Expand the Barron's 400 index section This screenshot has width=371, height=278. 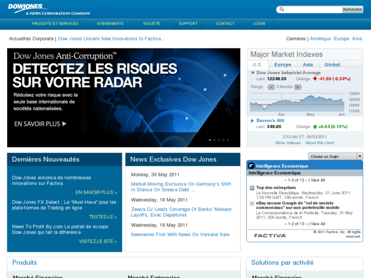[x=252, y=121]
